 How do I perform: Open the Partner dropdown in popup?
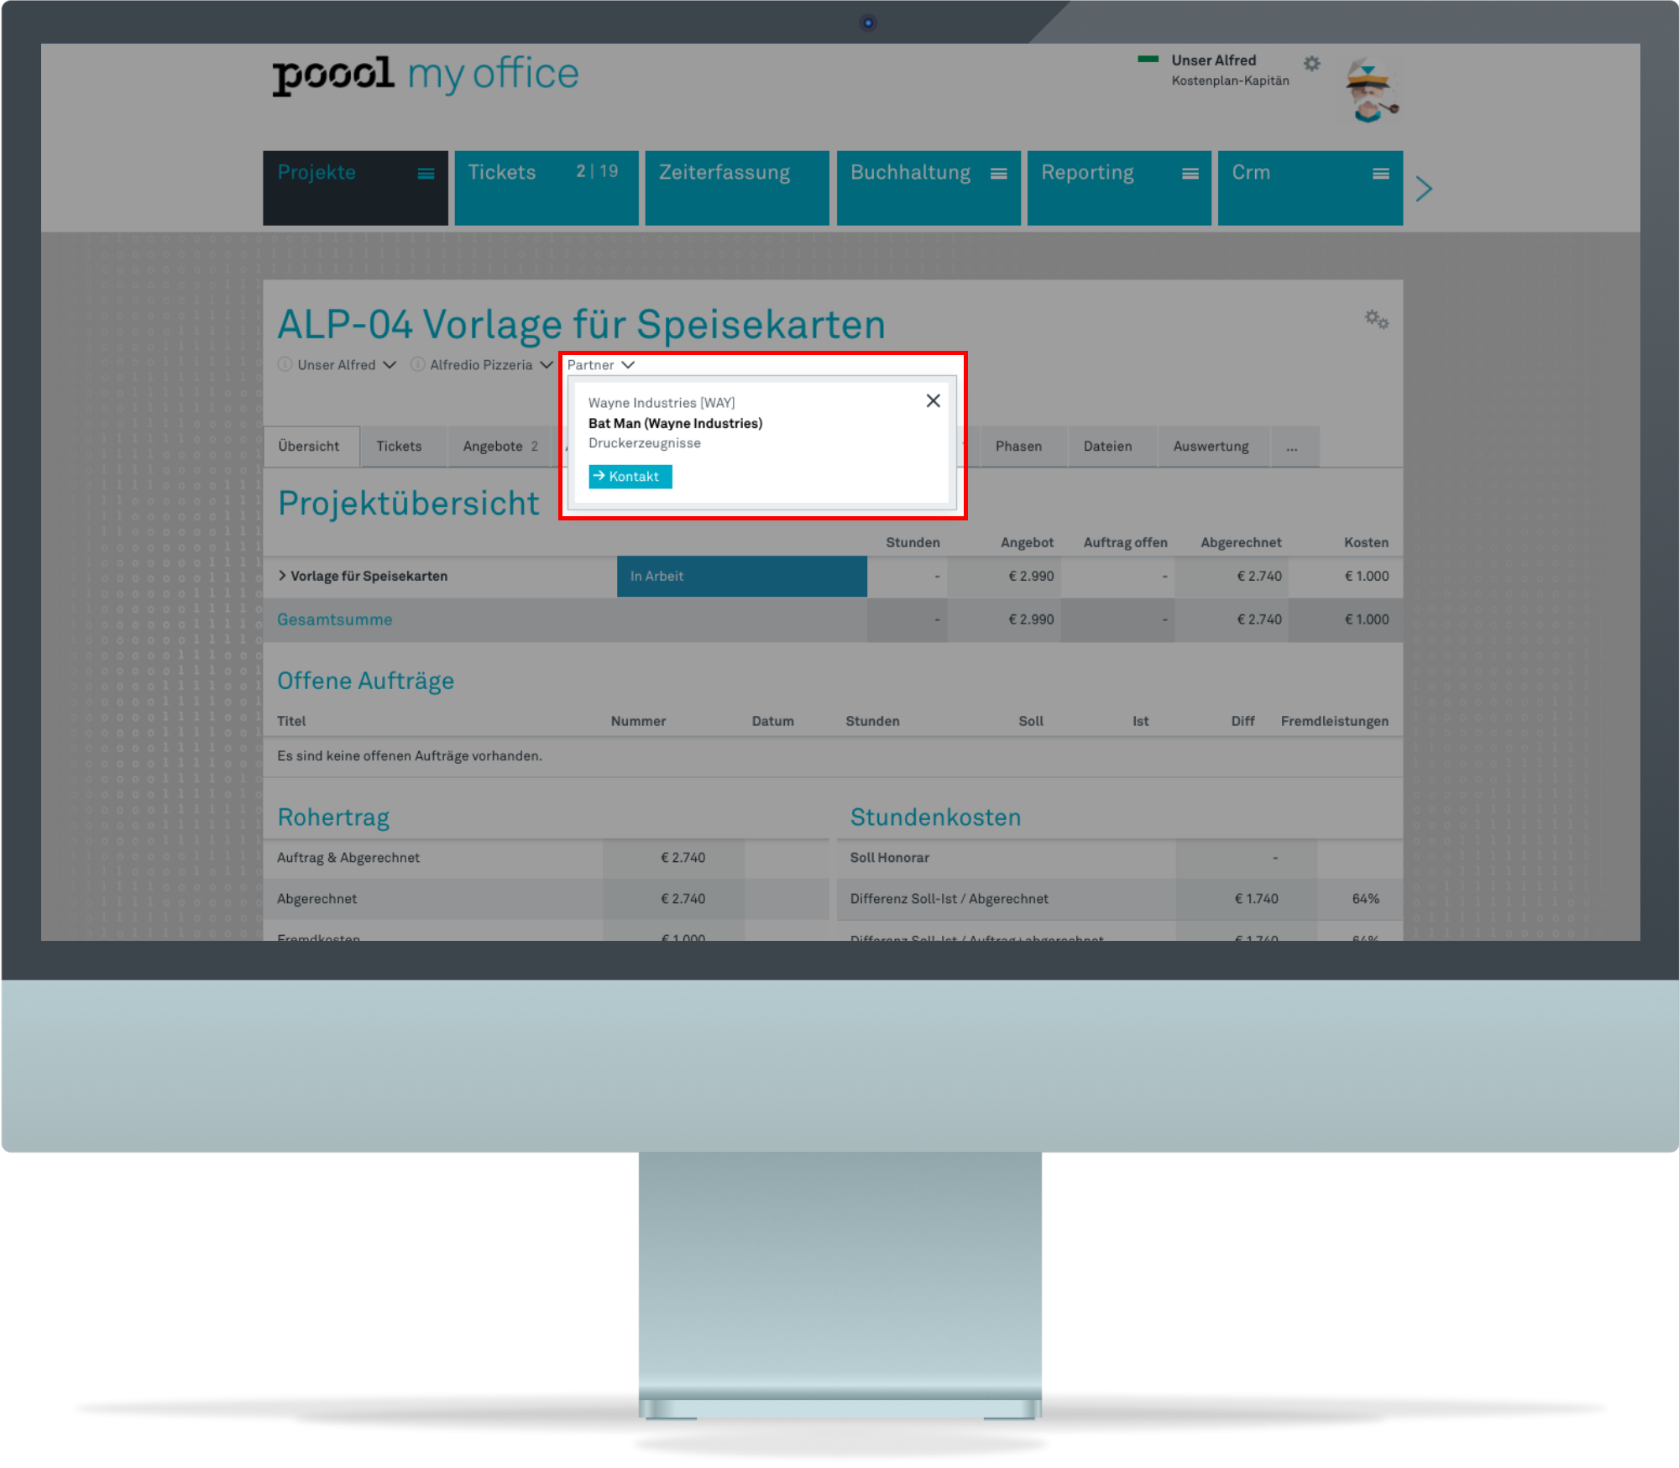[x=601, y=364]
